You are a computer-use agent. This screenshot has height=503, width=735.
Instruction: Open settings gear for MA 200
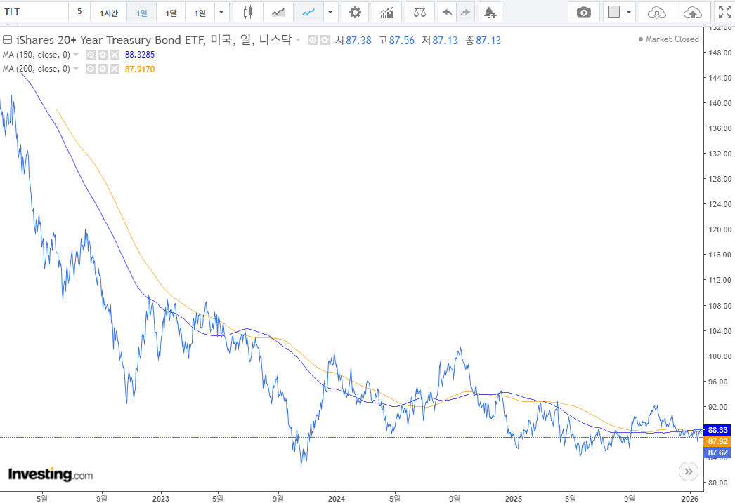[103, 69]
